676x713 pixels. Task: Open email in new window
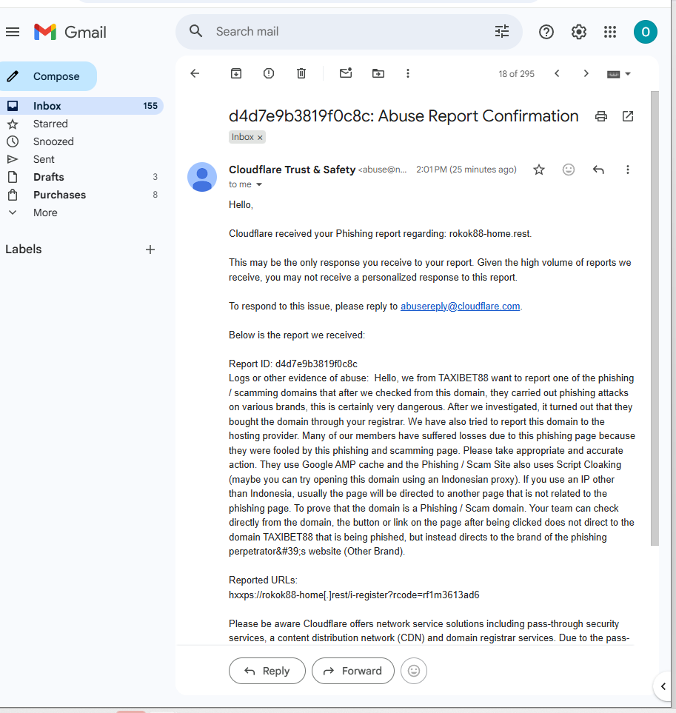click(627, 116)
